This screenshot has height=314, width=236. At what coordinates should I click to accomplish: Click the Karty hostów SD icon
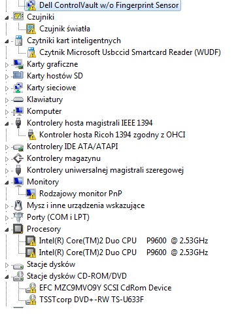(x=18, y=75)
